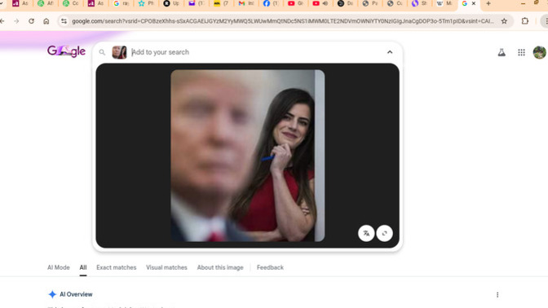
Task: Open the Google account avatar
Action: 540,52
